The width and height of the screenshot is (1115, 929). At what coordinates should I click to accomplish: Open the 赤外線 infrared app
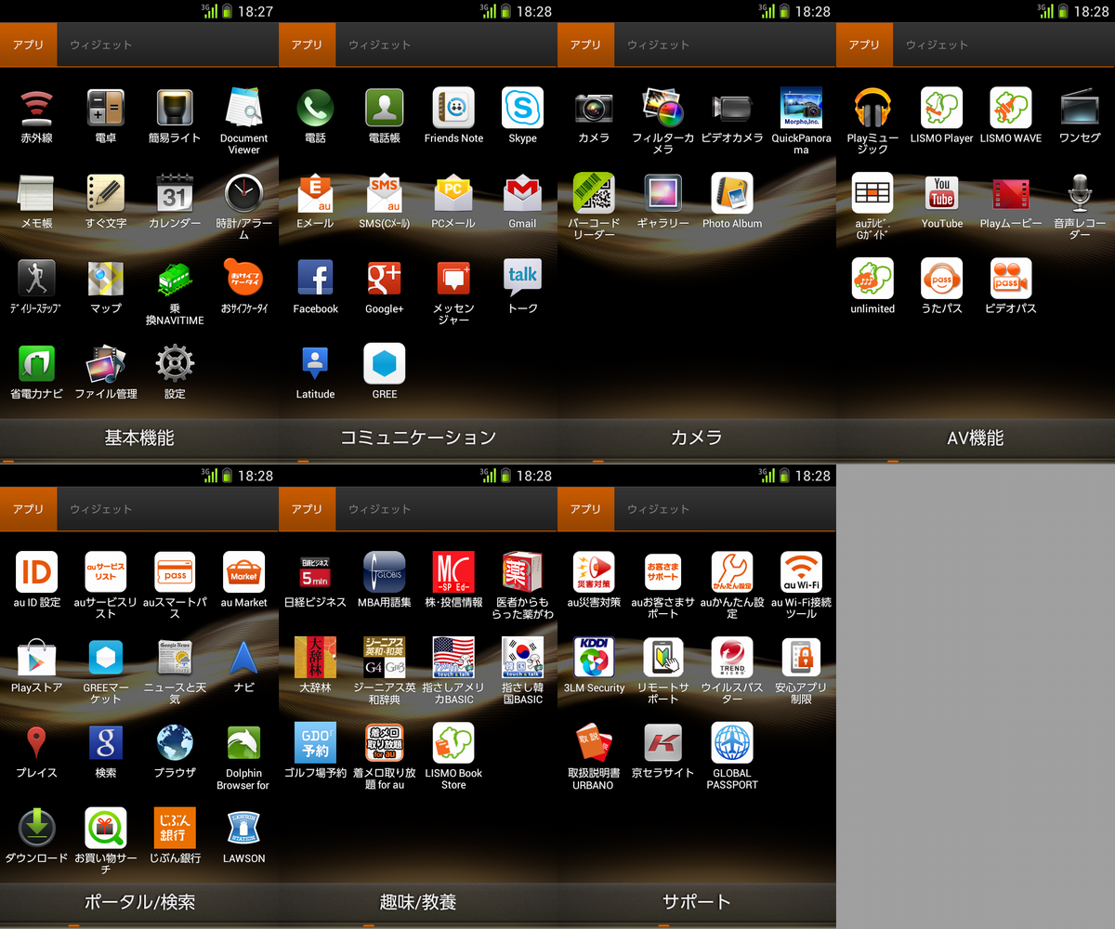point(37,109)
